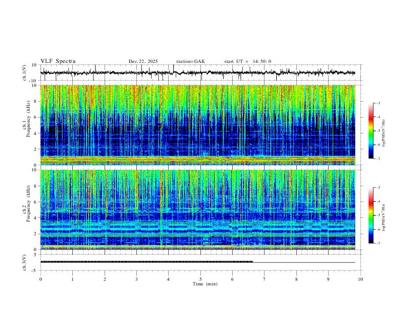Click the "2" kHz tick on ch.1 spectrogram axis

[x=35, y=149]
